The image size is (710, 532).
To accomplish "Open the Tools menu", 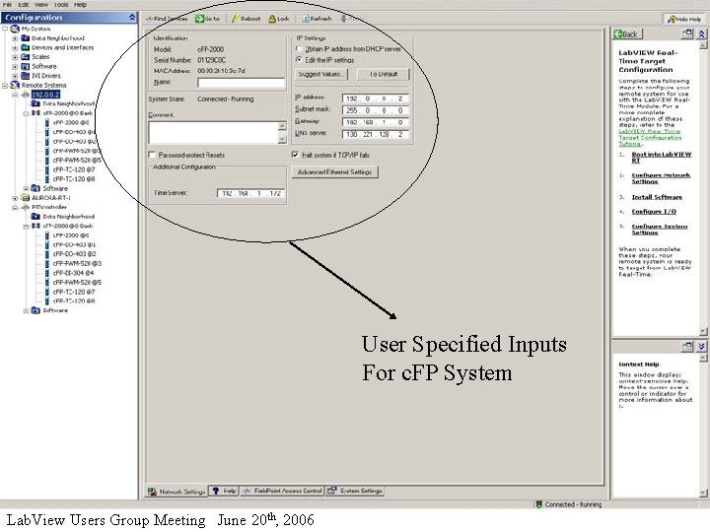I will pos(61,5).
